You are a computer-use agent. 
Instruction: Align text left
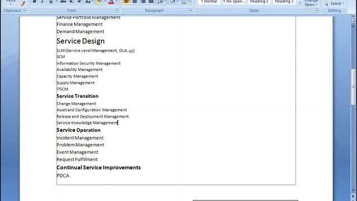(x=127, y=2)
